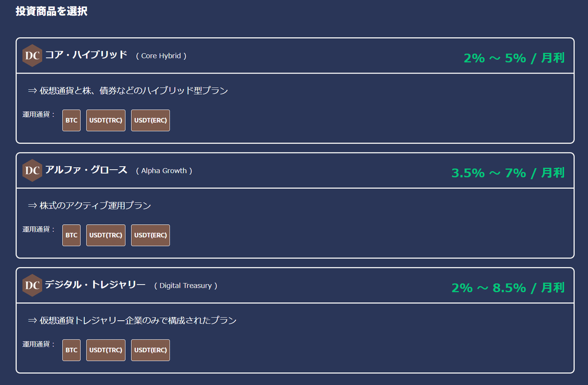588x385 pixels.
Task: Select USDT(ERC) currency under Digital Treasury
Action: pos(150,350)
